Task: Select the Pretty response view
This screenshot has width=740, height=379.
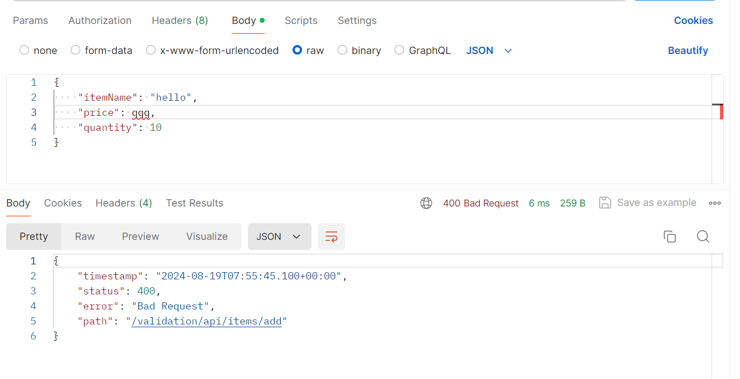Action: (34, 237)
